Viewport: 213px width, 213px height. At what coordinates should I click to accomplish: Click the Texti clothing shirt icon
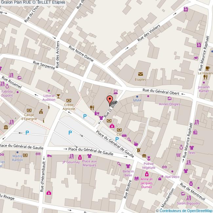click(x=192, y=148)
